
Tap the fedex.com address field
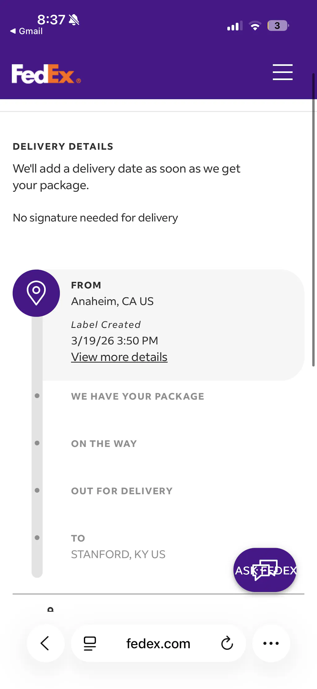[158, 643]
